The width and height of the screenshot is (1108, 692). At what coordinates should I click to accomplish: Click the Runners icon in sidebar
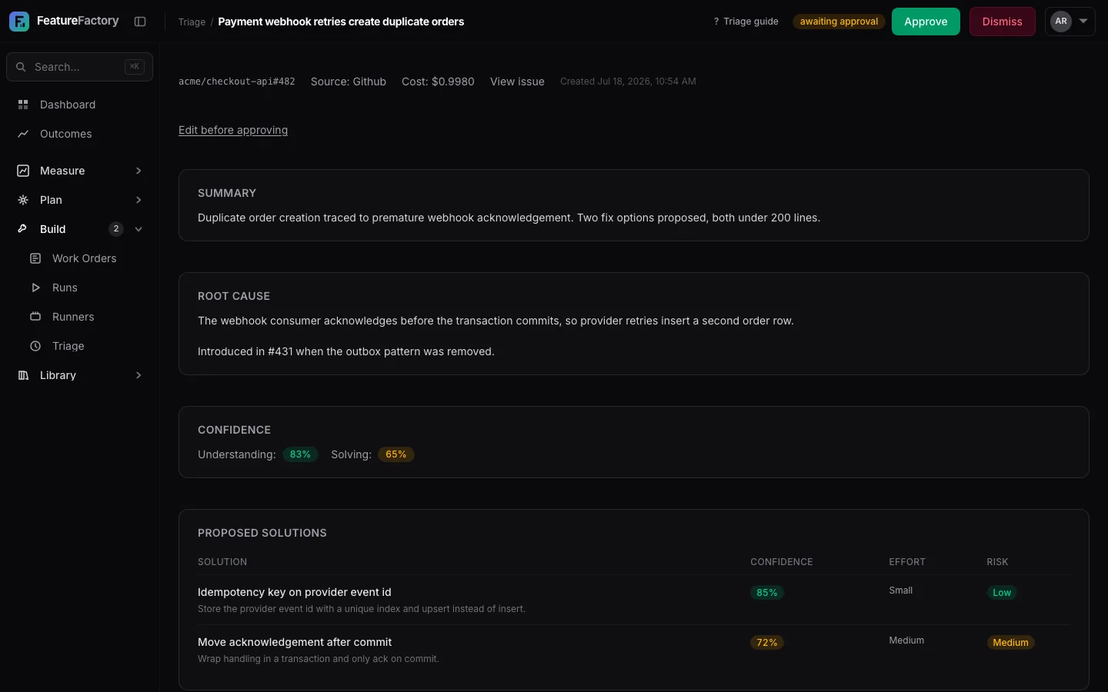tap(35, 317)
